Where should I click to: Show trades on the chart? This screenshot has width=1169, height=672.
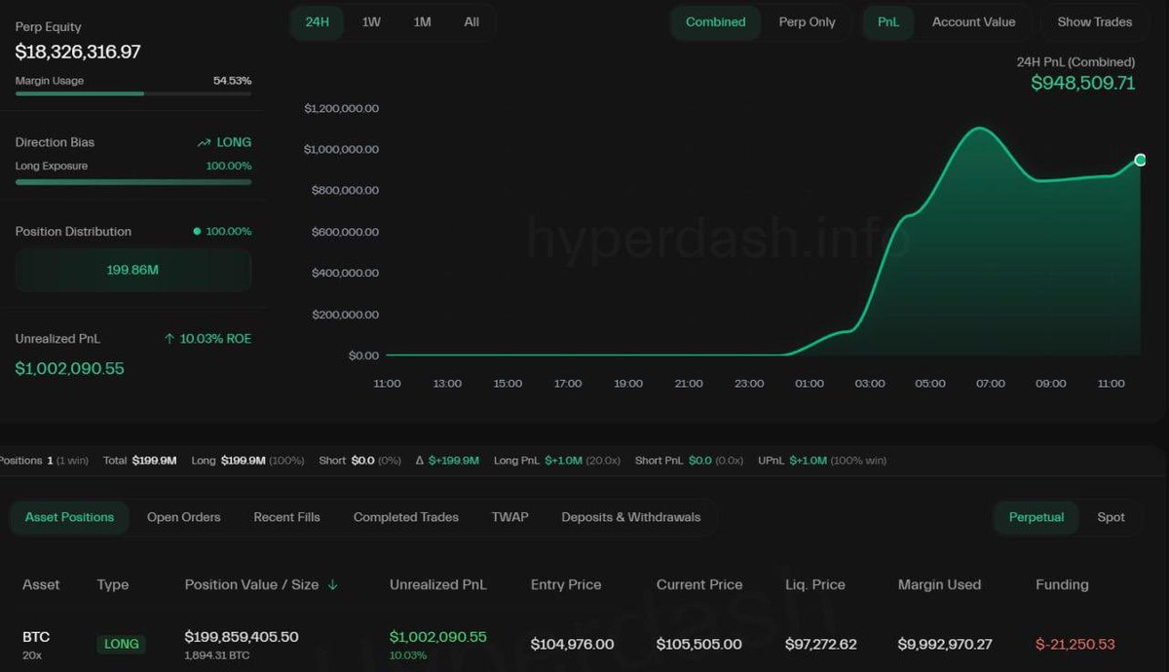pos(1093,21)
